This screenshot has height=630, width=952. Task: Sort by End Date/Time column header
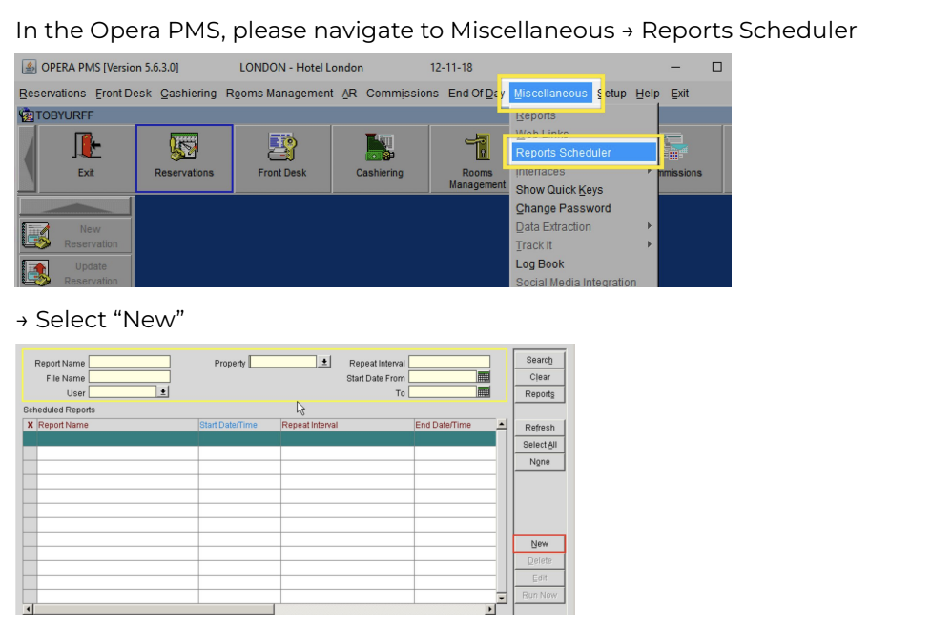pos(455,425)
